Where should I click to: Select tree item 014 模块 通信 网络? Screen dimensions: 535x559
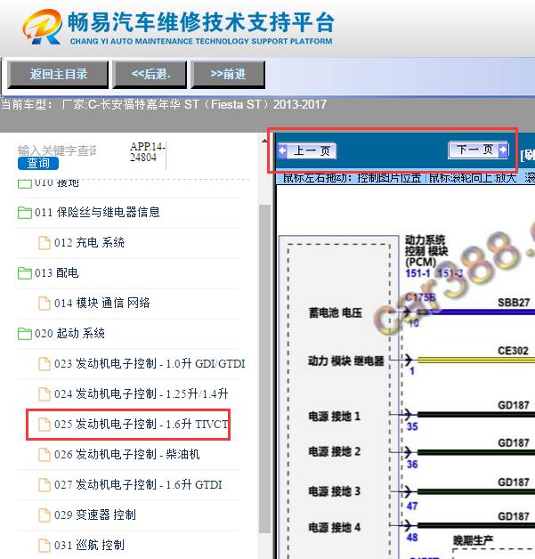(102, 304)
